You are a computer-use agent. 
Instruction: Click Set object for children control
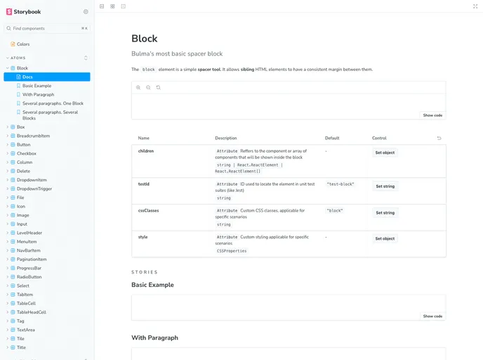tap(385, 153)
